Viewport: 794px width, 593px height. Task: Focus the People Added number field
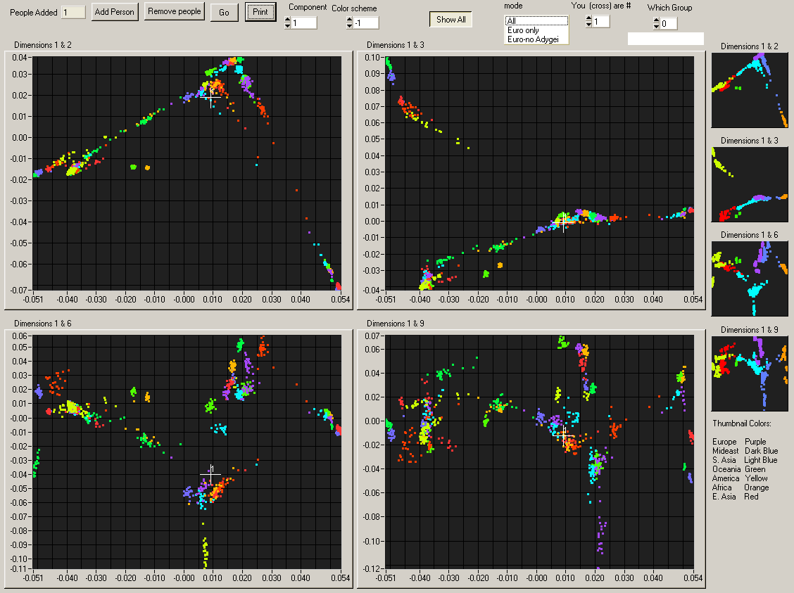point(73,12)
